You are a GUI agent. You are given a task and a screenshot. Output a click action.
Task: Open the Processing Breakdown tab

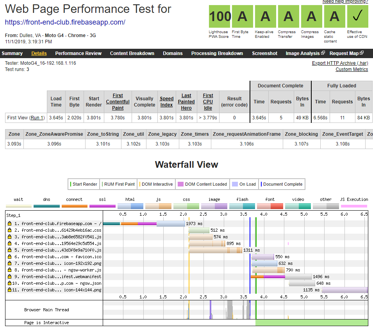click(217, 53)
